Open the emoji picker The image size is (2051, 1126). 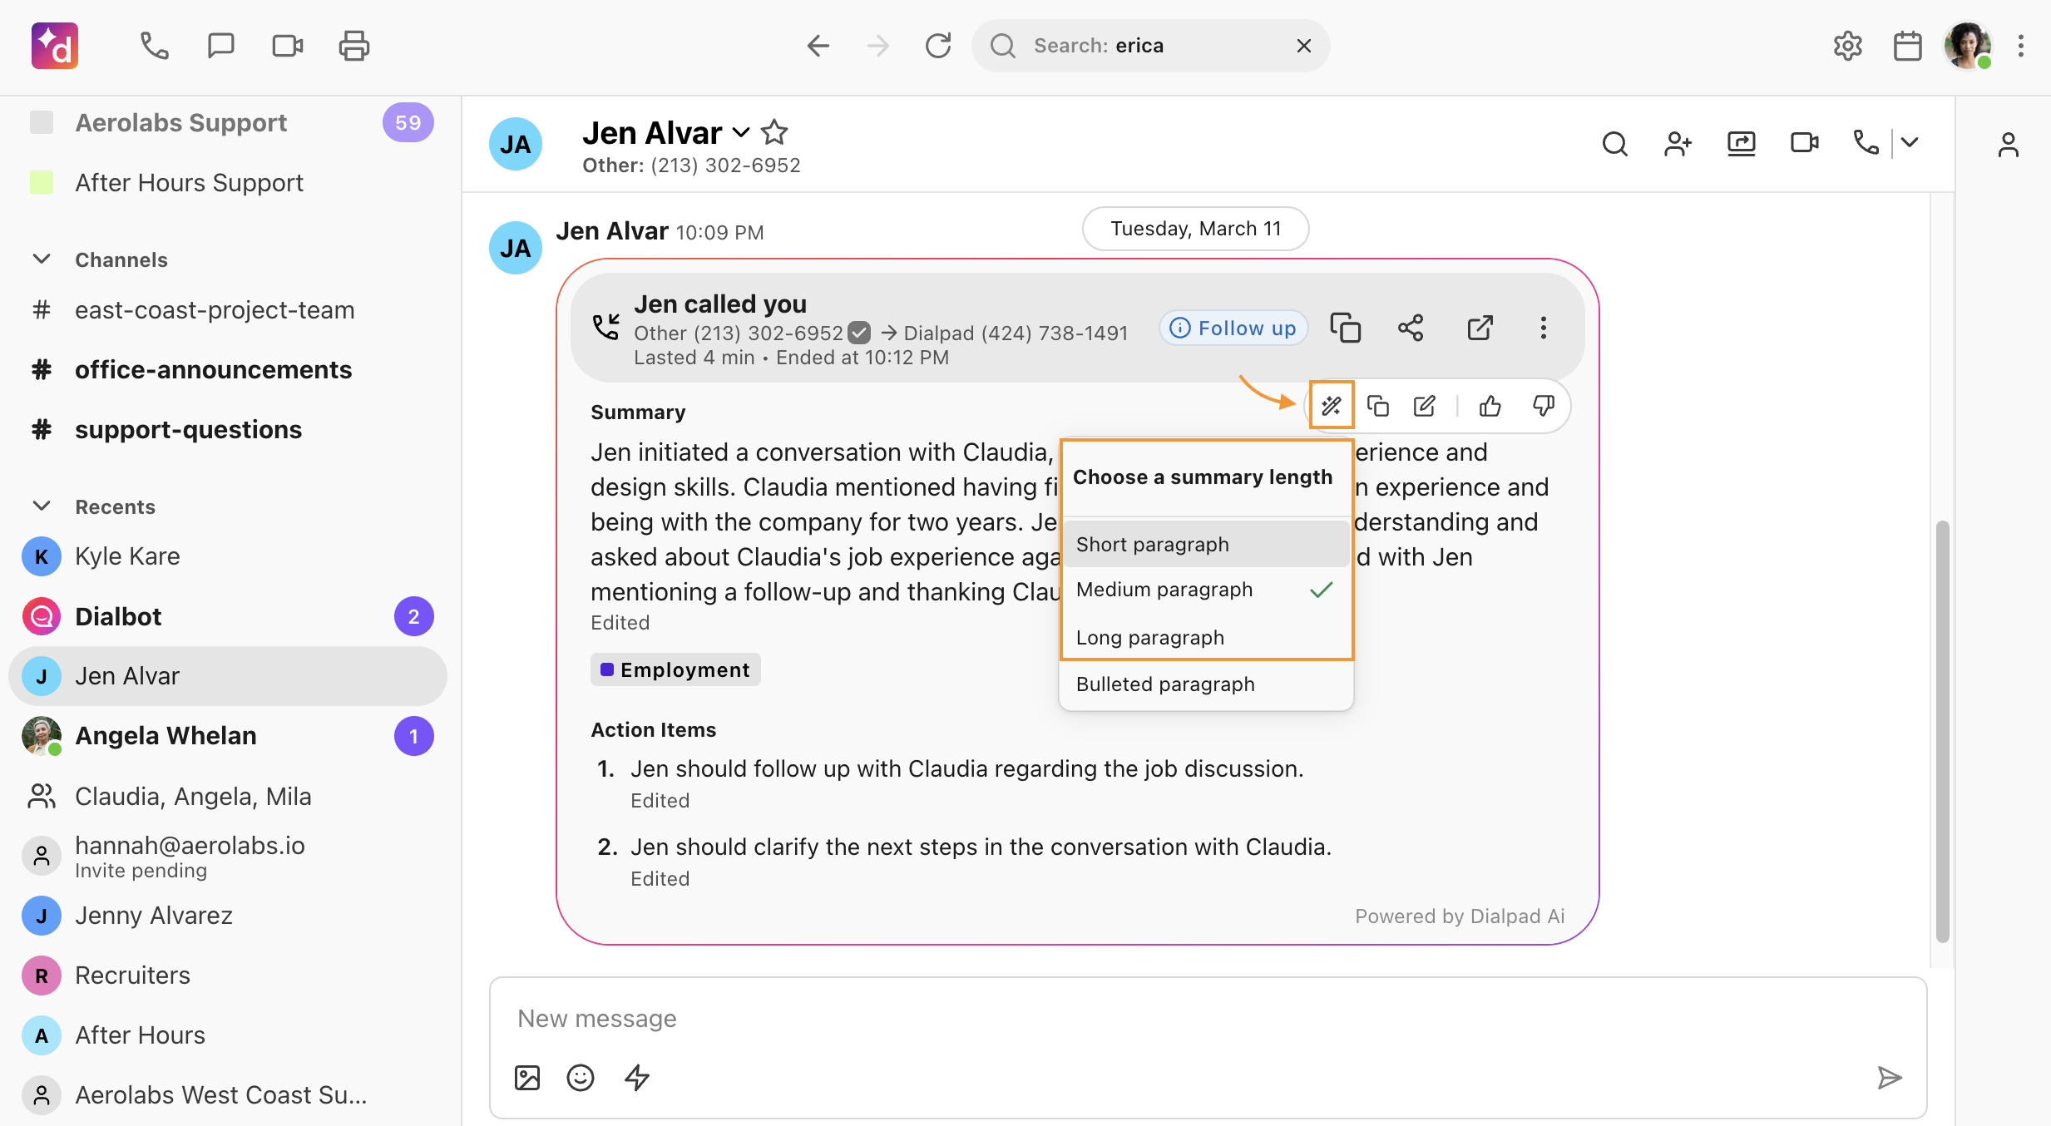pos(581,1078)
